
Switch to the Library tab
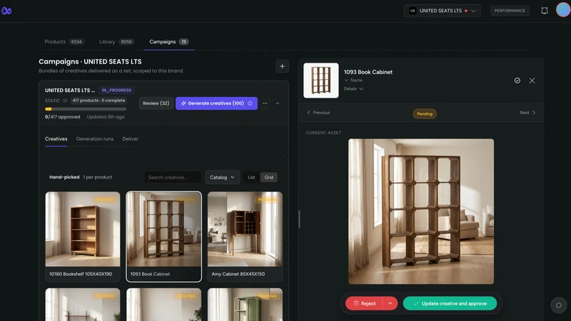click(x=116, y=42)
